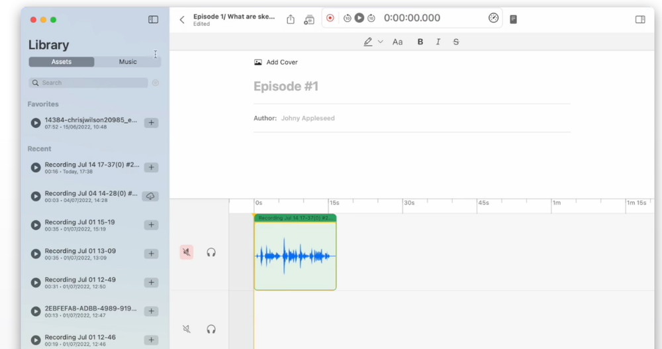The width and height of the screenshot is (662, 349).
Task: Click the Episode 1/ What are ske... title
Action: (x=234, y=17)
